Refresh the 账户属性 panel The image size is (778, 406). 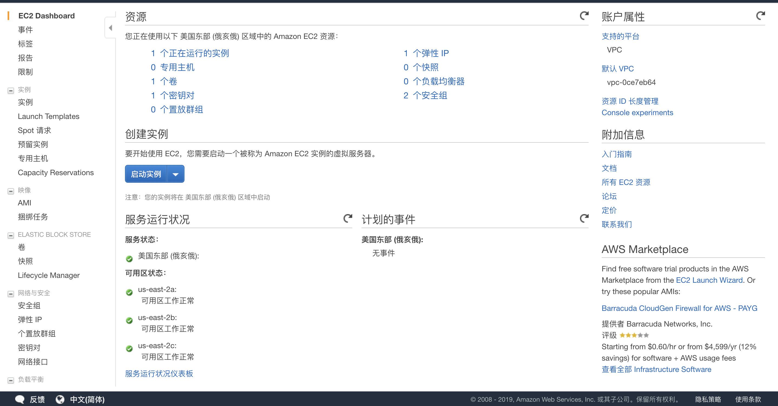tap(760, 16)
